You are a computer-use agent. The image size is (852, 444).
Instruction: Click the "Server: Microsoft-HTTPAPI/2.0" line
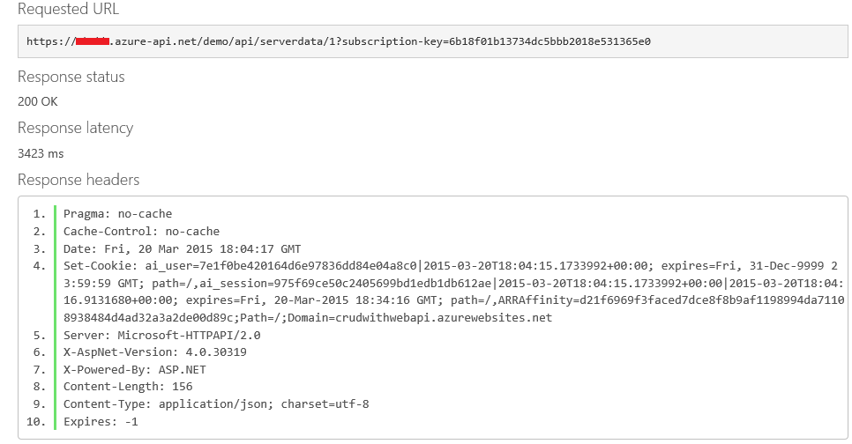161,335
